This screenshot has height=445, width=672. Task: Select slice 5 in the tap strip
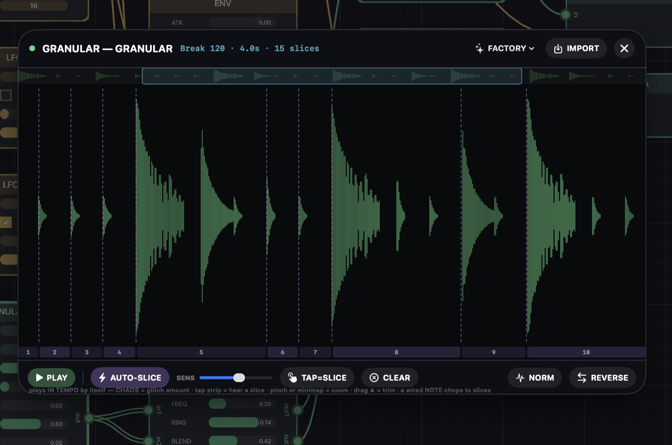tap(201, 352)
